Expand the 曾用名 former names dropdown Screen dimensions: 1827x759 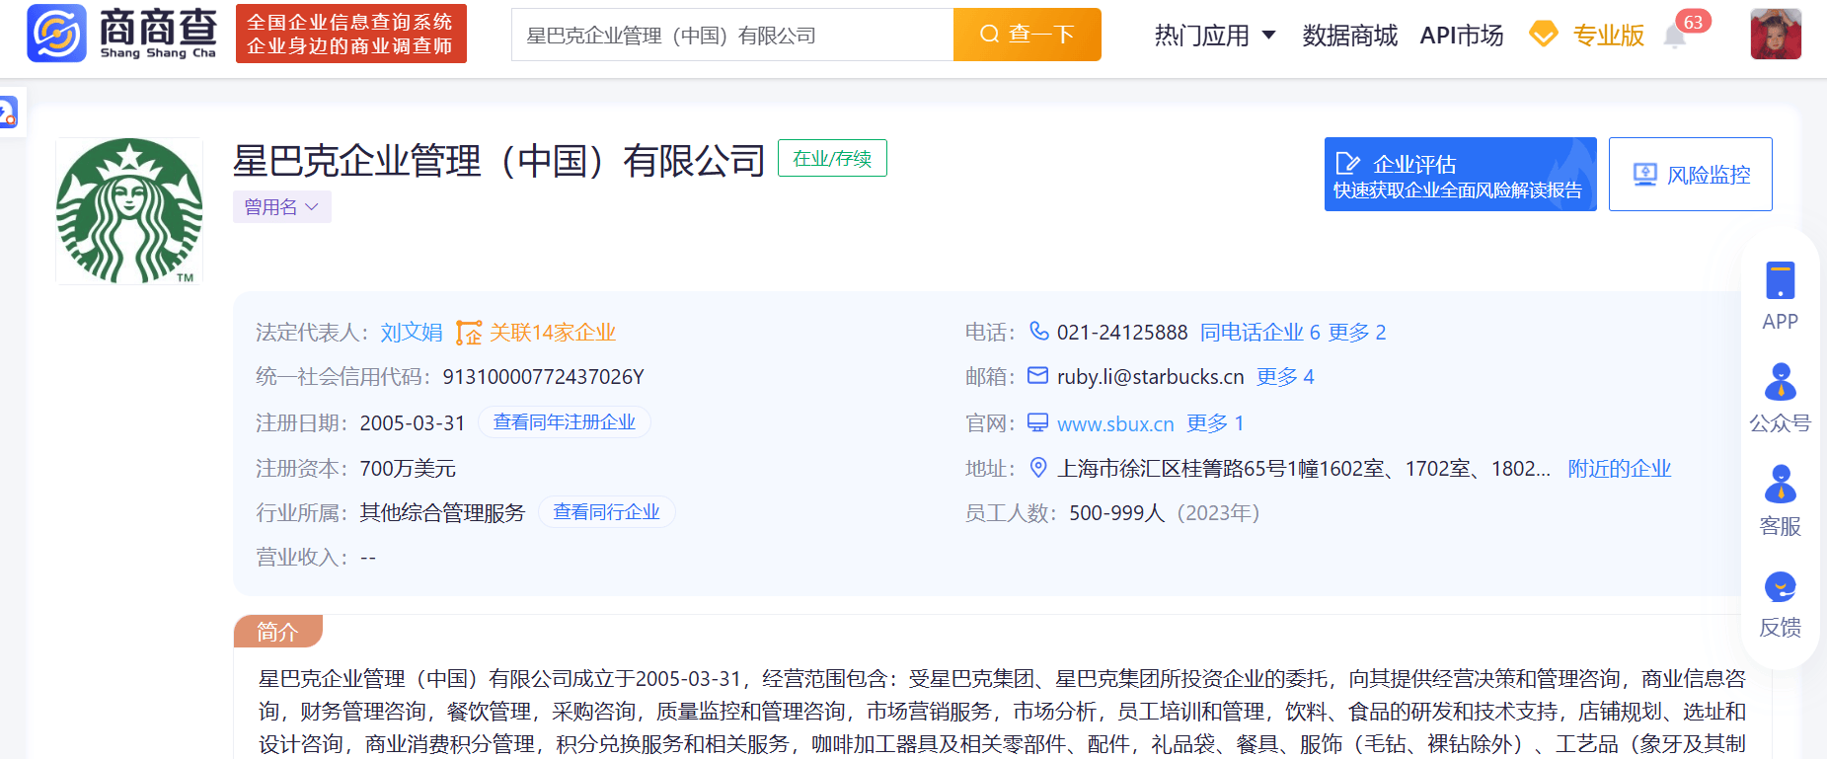[281, 206]
